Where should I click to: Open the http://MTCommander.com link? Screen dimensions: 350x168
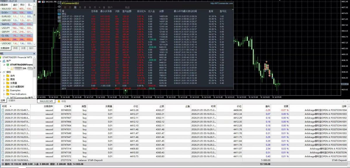[221, 3]
